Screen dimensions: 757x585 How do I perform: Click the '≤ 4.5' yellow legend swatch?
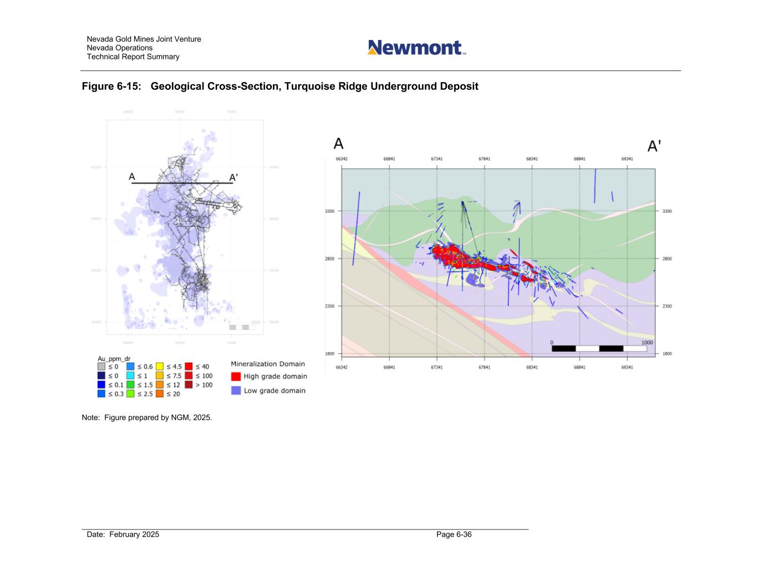[160, 367]
